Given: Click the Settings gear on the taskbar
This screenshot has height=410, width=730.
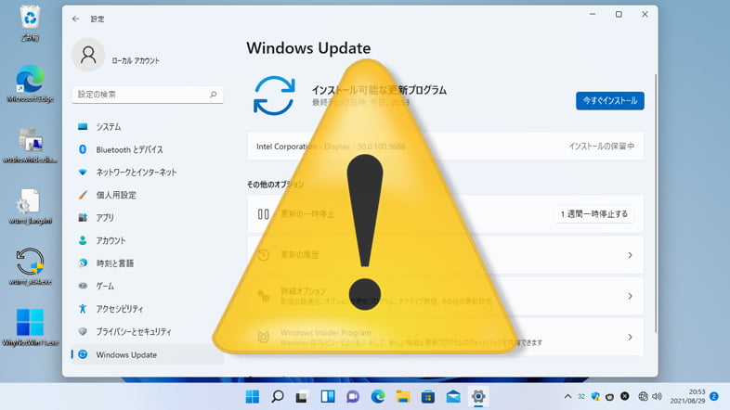Looking at the screenshot, I should click(478, 396).
